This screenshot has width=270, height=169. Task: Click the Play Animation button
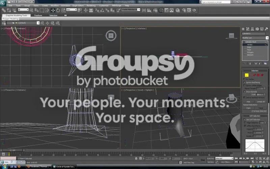point(244,158)
